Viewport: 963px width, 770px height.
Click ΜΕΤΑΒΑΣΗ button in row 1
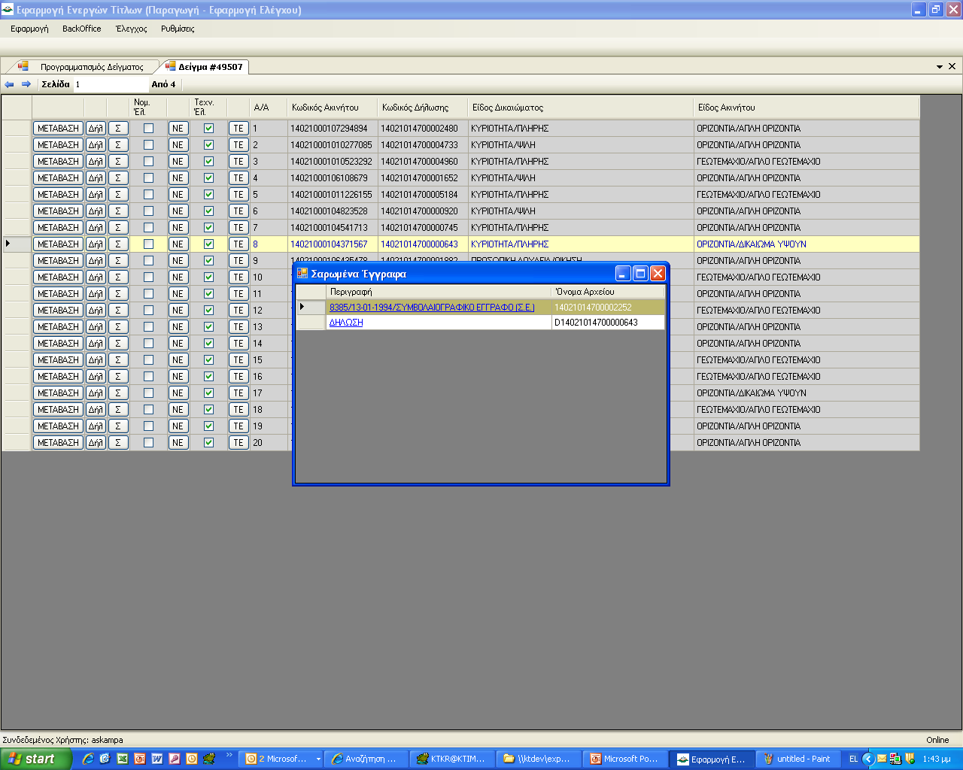(58, 129)
